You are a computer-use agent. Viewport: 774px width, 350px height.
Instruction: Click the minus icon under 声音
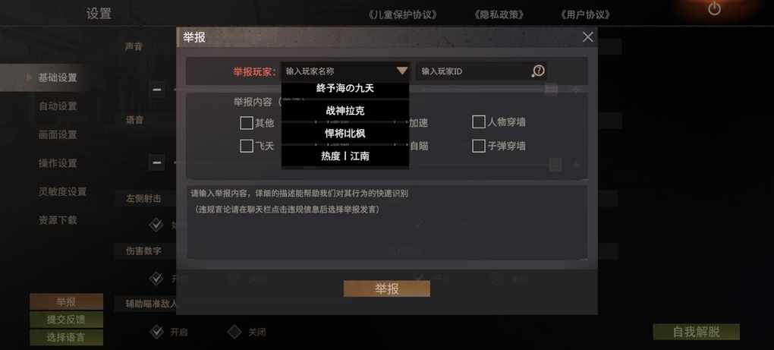(157, 90)
